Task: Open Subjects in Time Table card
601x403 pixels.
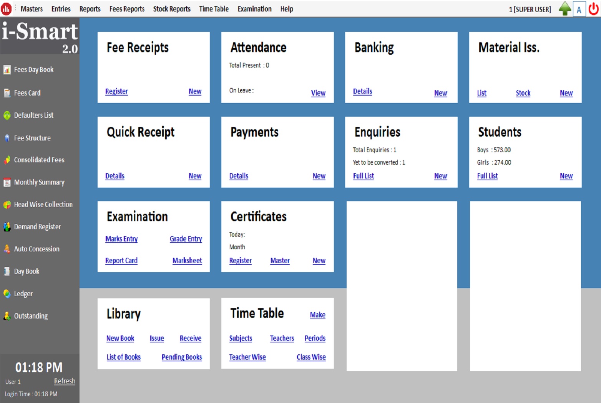Action: (x=241, y=338)
